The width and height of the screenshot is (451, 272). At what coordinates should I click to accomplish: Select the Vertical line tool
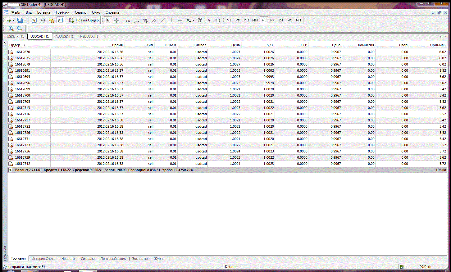pos(171,20)
